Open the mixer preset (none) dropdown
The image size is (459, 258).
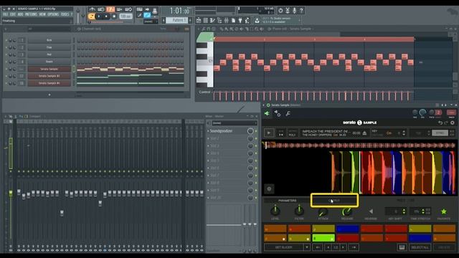234,123
